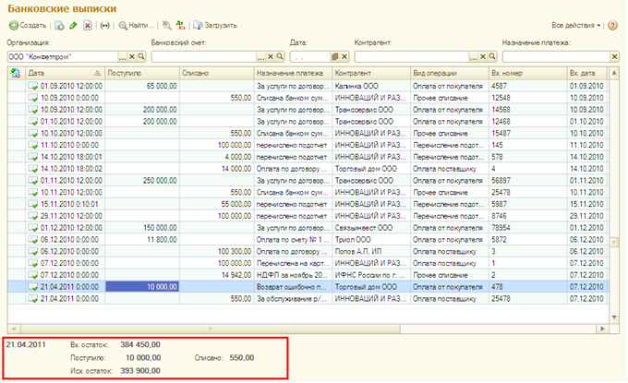628x383 pixels.
Task: Click the green pencil edit icon
Action: coord(73,25)
